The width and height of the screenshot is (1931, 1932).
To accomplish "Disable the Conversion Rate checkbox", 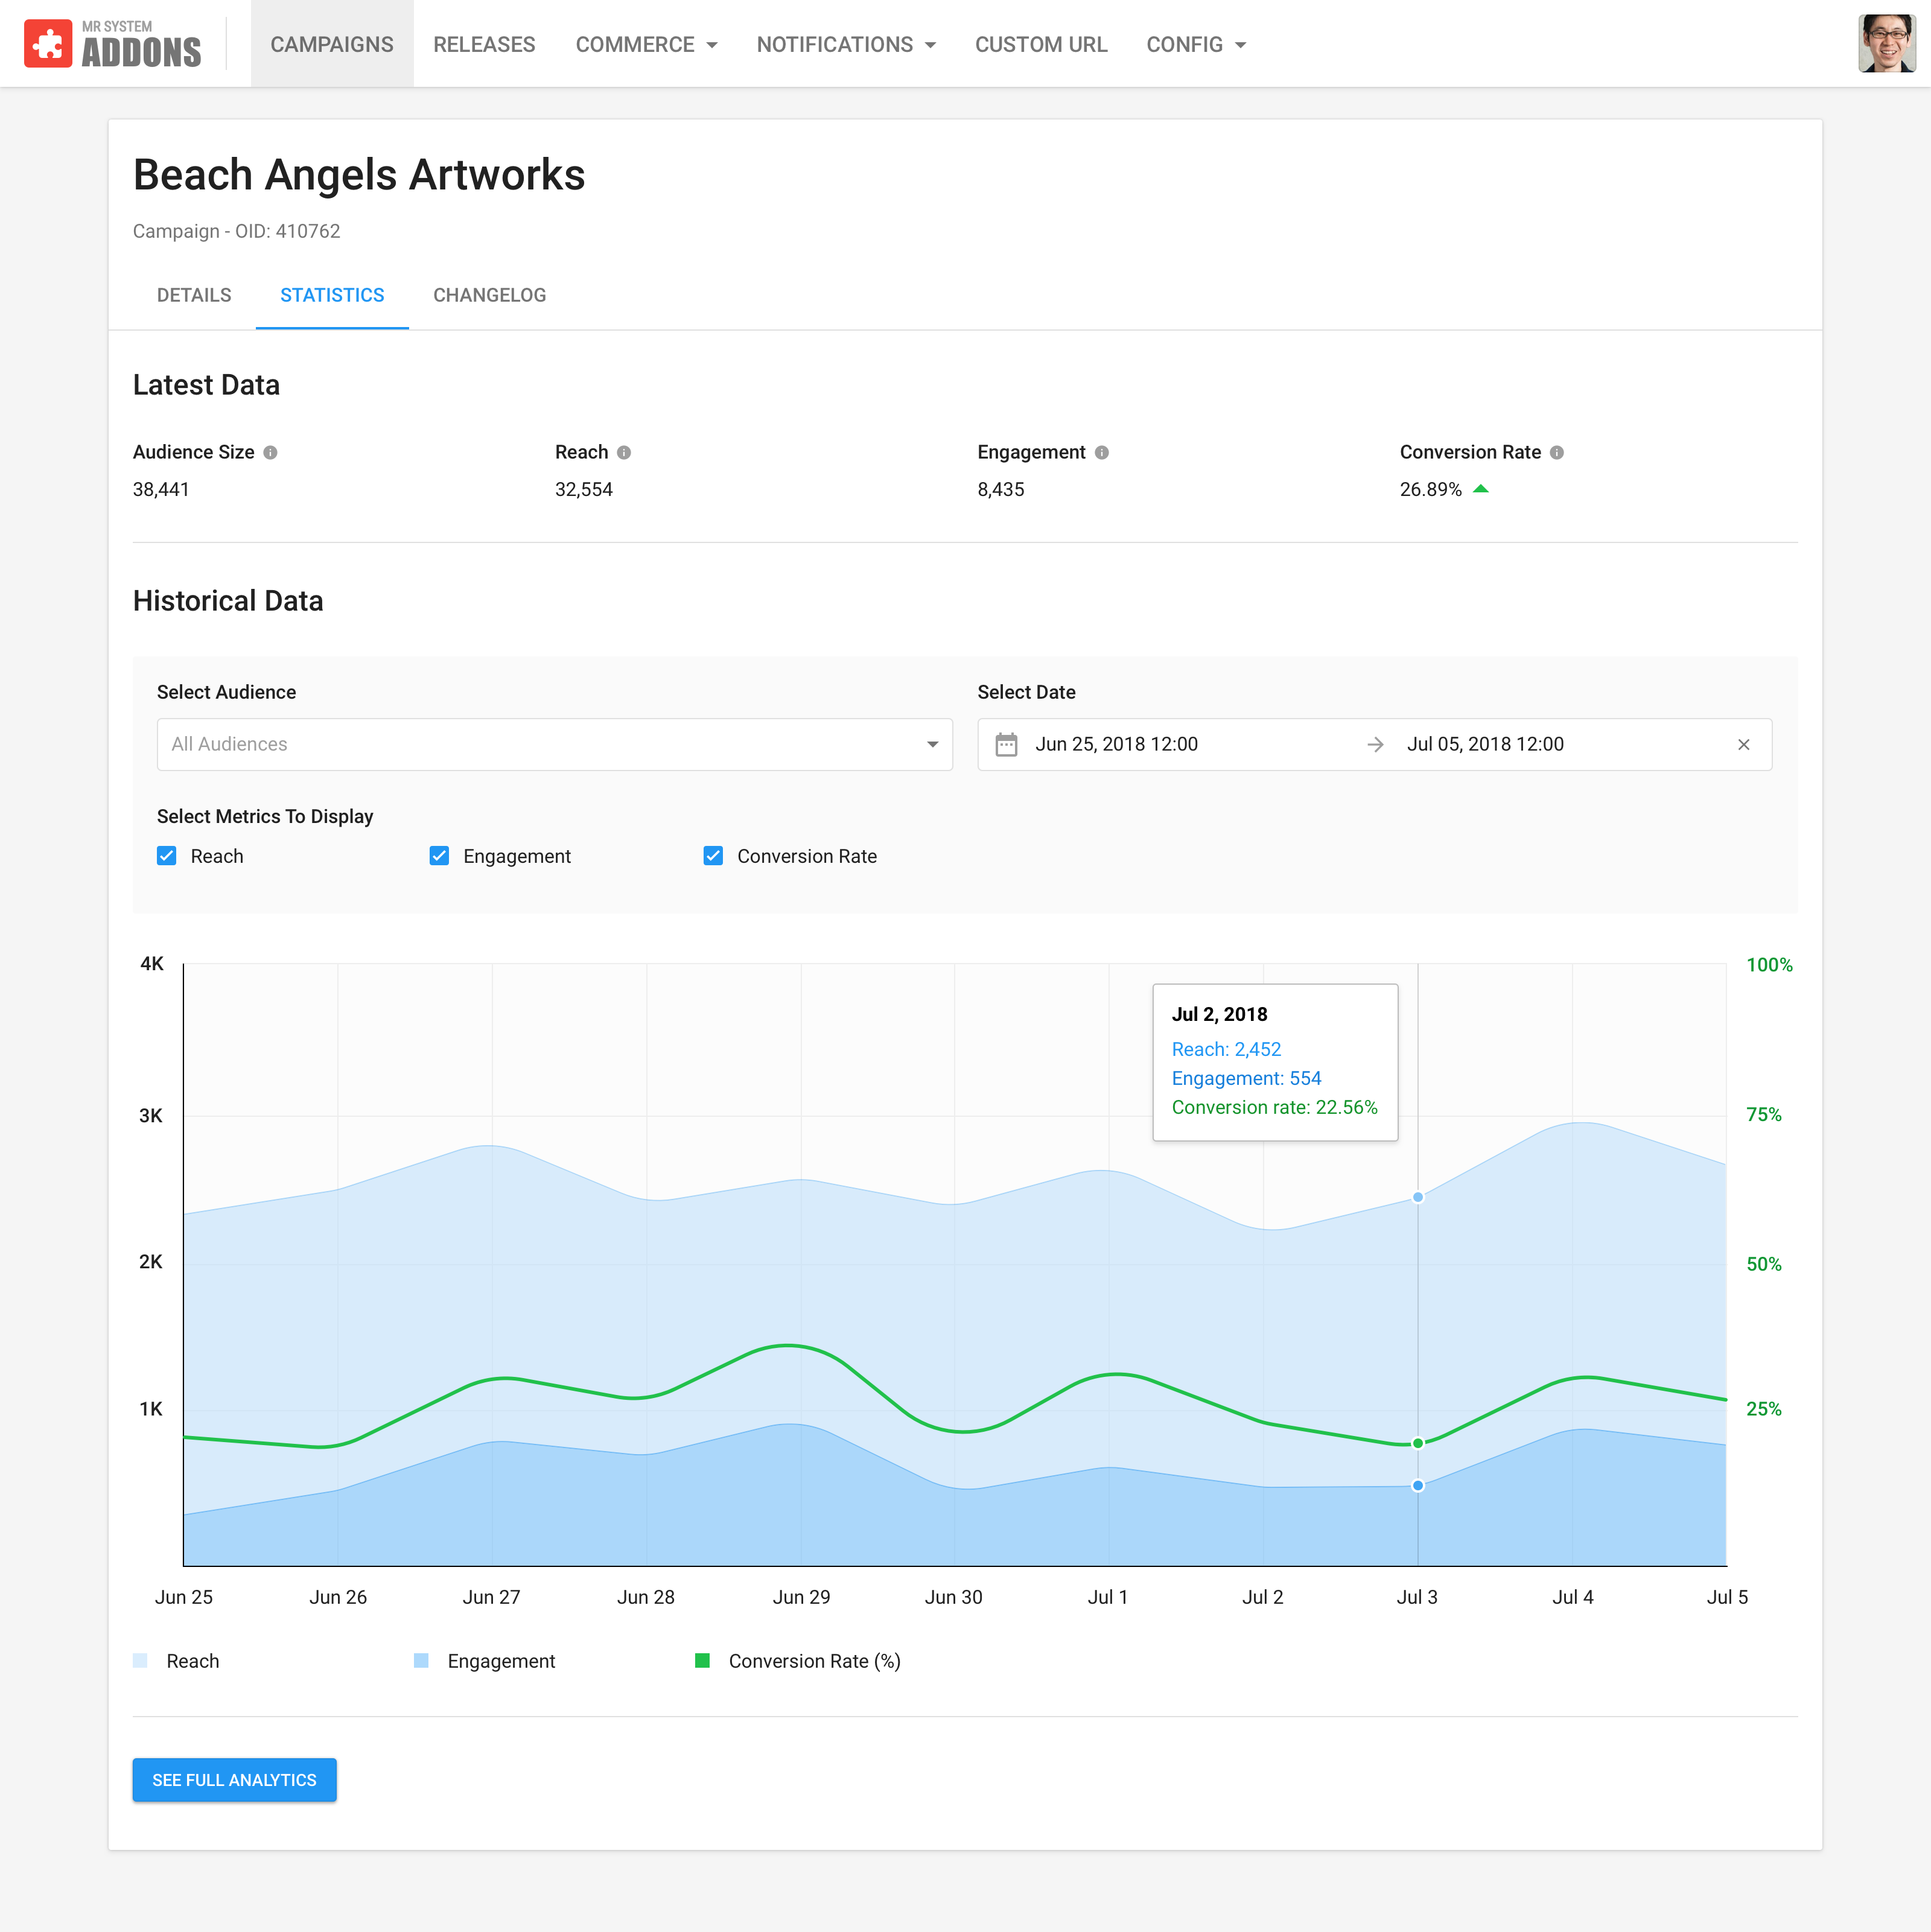I will [713, 856].
